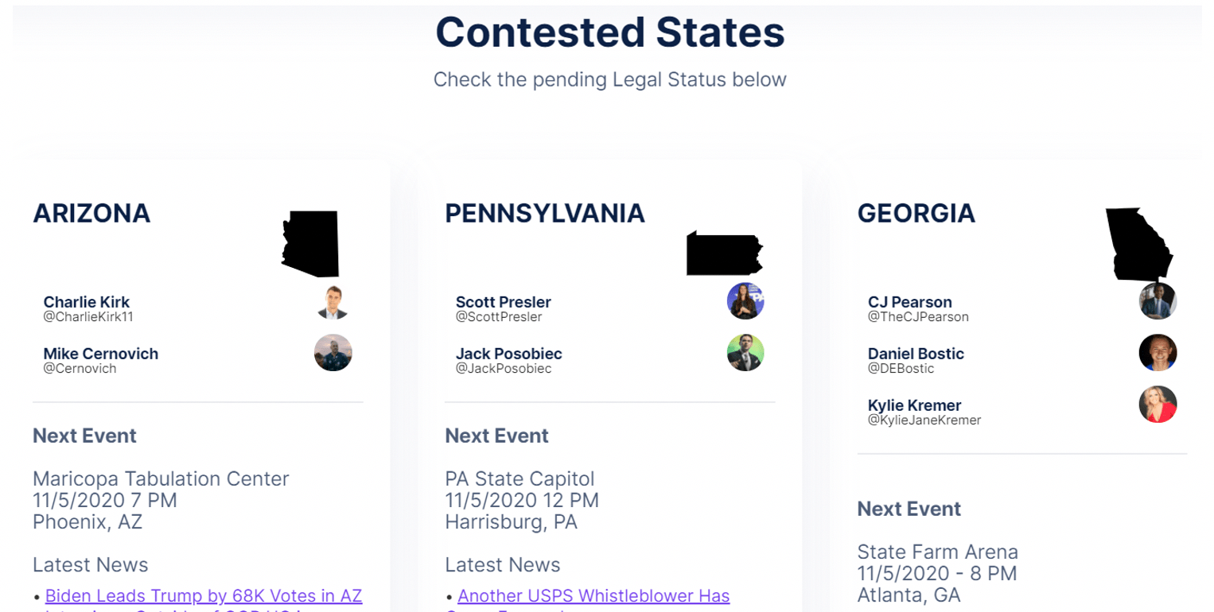Click the ARIZONA card heading
Viewport: 1214px width, 612px height.
(91, 213)
